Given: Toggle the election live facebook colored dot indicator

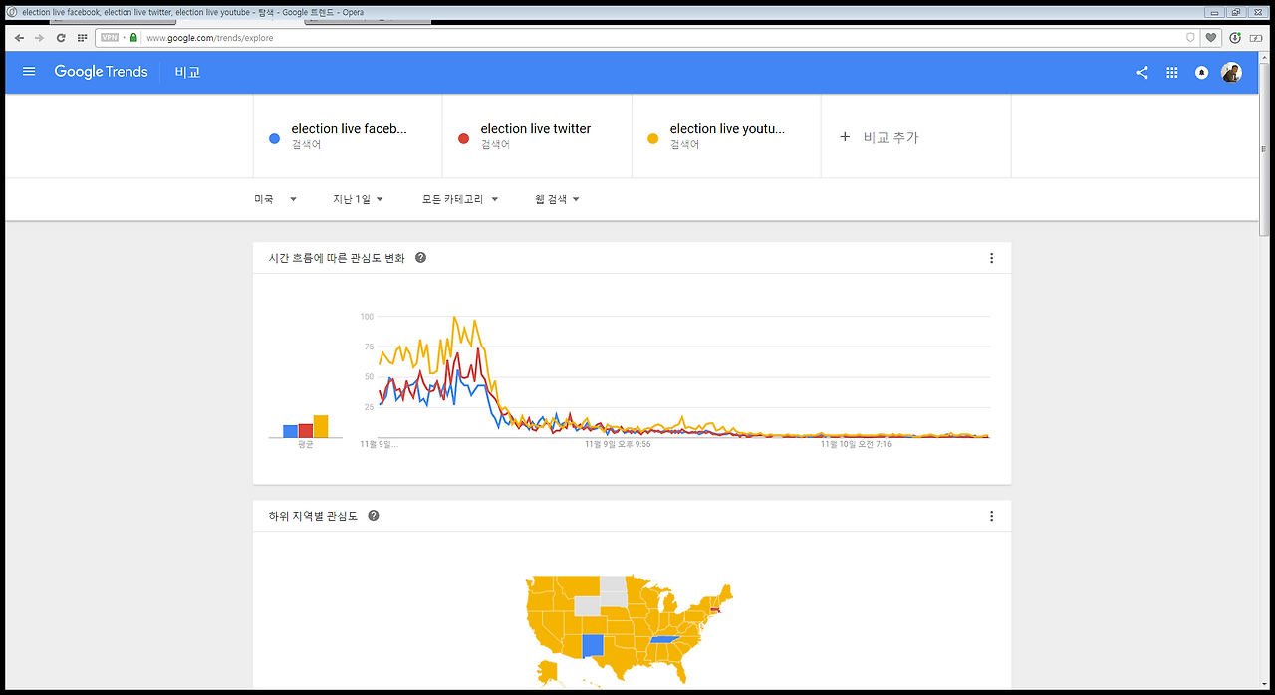Looking at the screenshot, I should click(274, 138).
